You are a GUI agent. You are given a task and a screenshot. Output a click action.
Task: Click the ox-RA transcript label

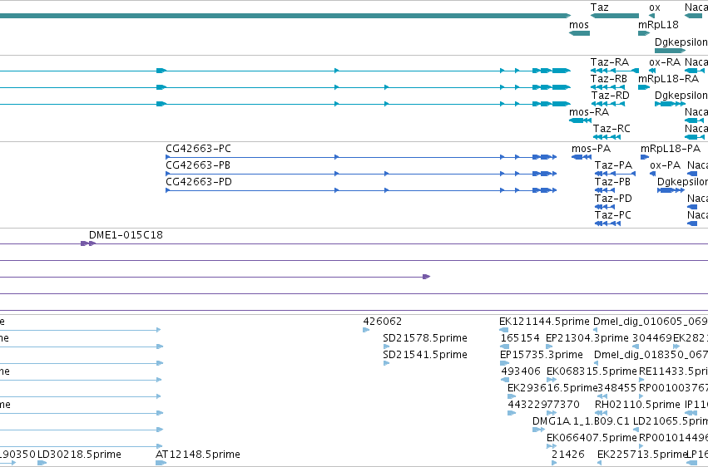(665, 62)
